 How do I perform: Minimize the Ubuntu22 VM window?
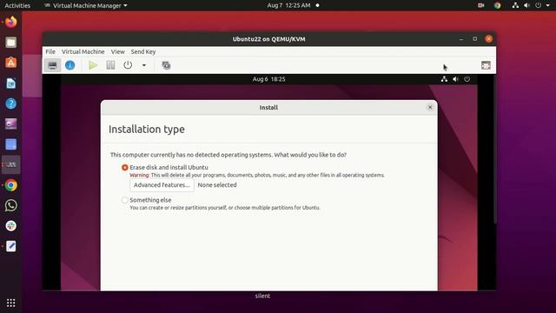pyautogui.click(x=461, y=39)
